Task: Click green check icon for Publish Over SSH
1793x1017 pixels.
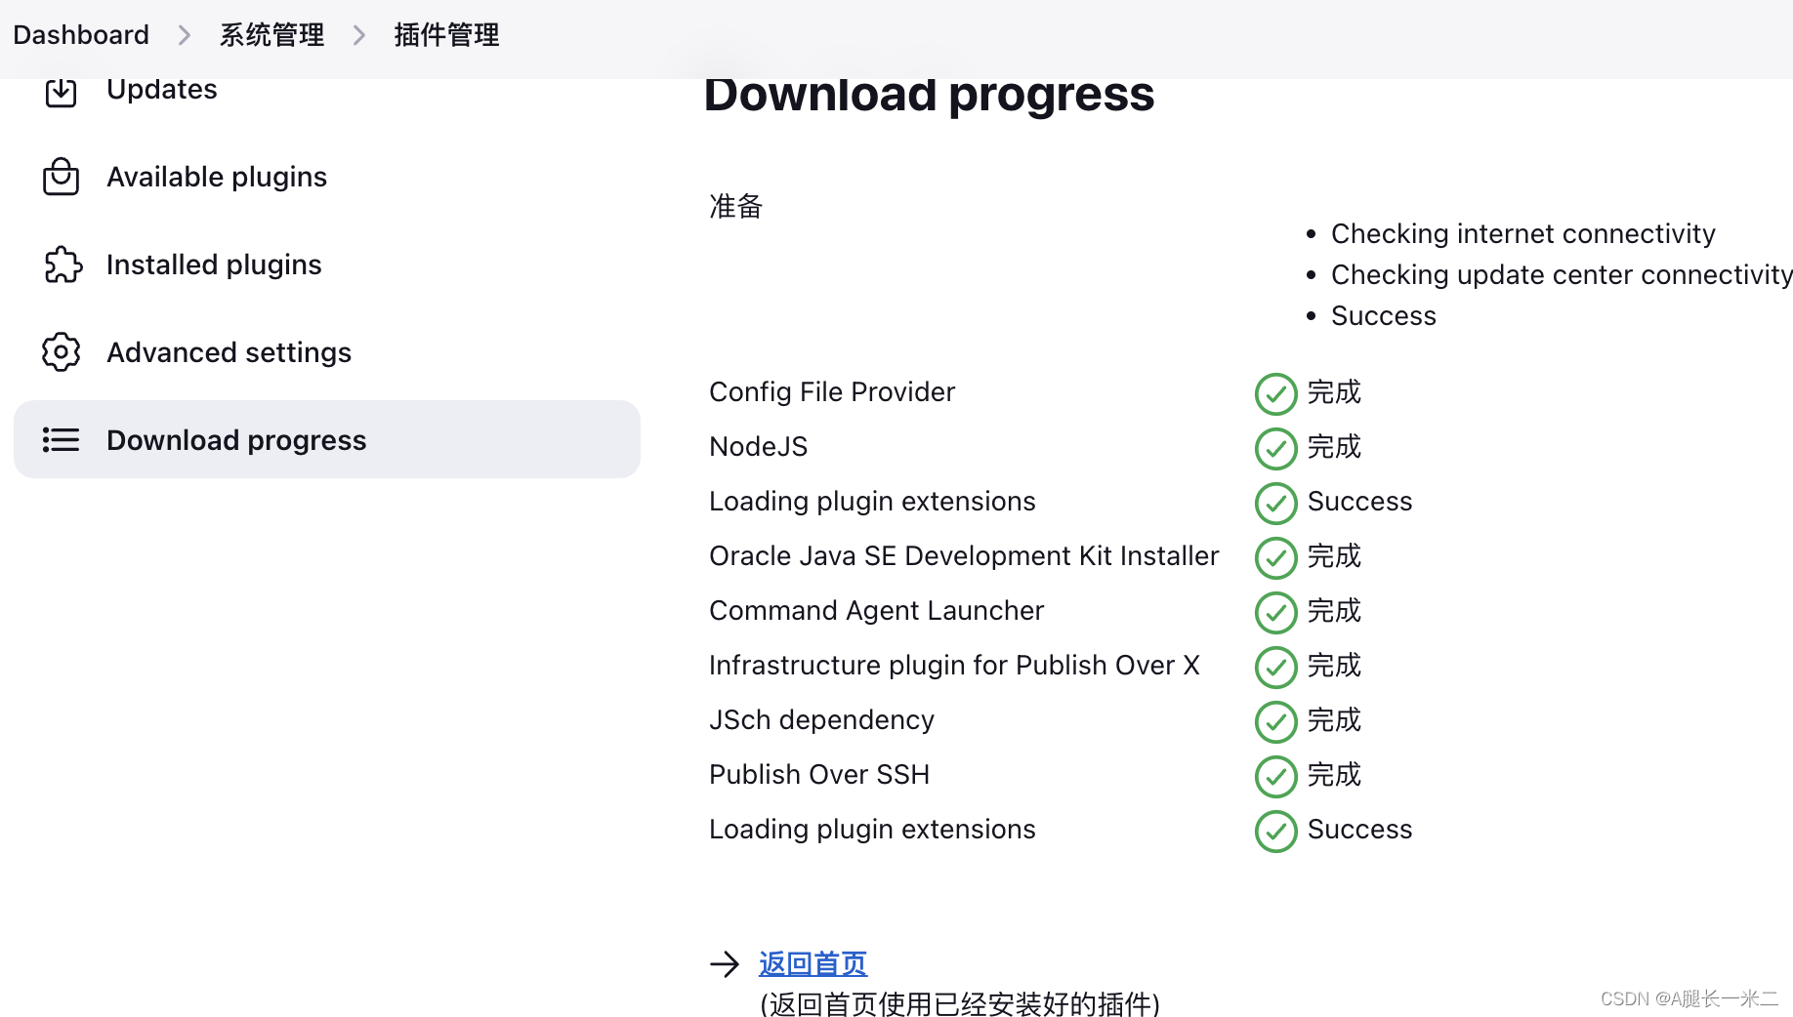Action: pos(1275,776)
